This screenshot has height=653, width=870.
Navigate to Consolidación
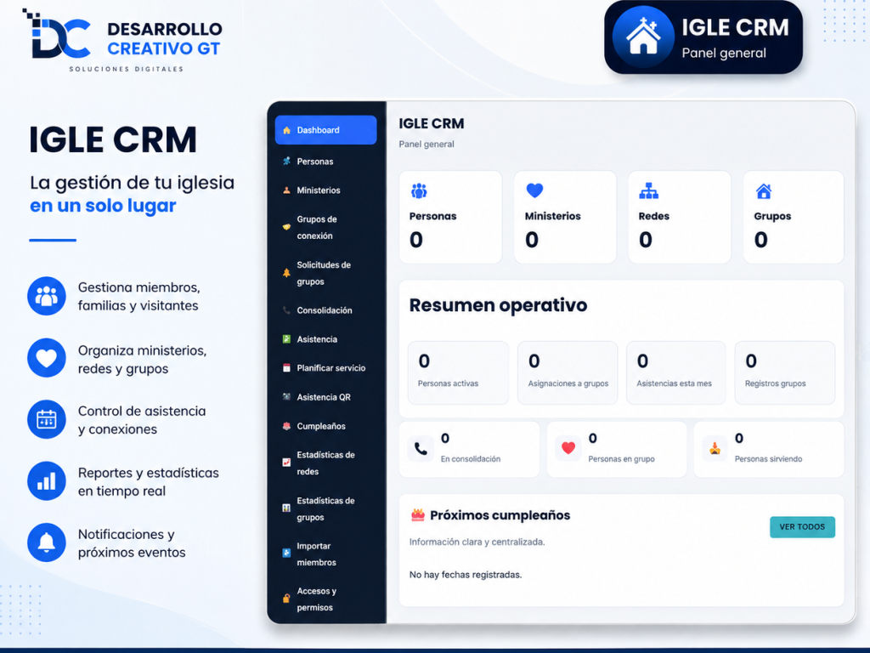(325, 310)
